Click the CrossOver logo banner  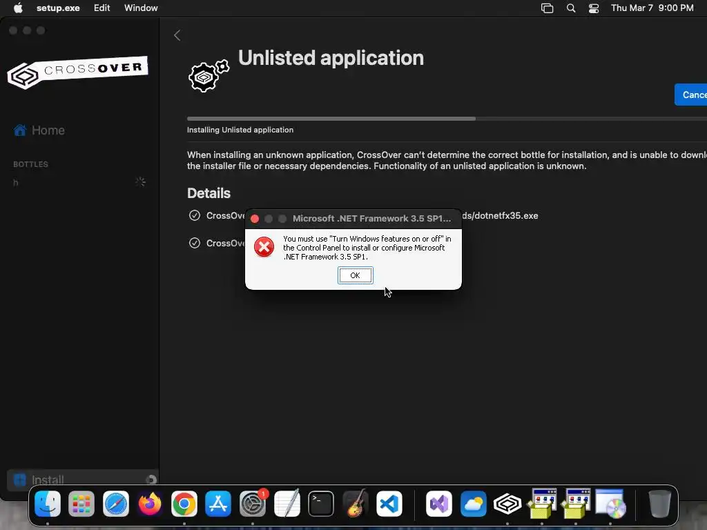click(77, 72)
